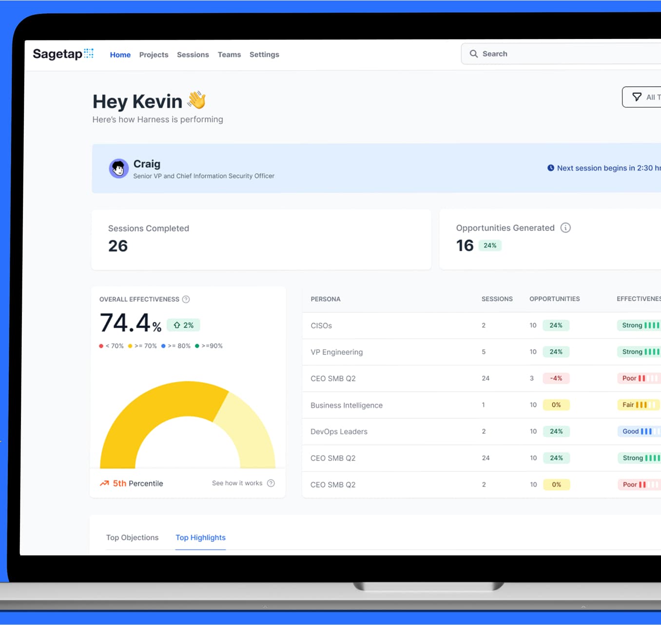Open the Sessions menu
The image size is (661, 625).
pyautogui.click(x=193, y=55)
